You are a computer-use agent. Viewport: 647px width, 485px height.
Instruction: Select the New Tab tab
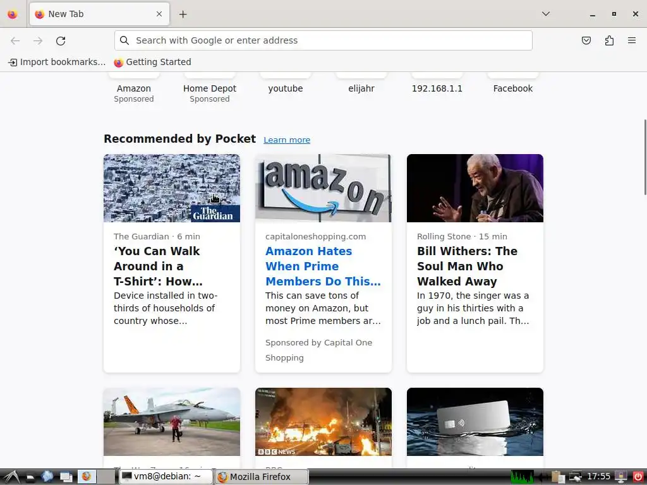point(99,14)
